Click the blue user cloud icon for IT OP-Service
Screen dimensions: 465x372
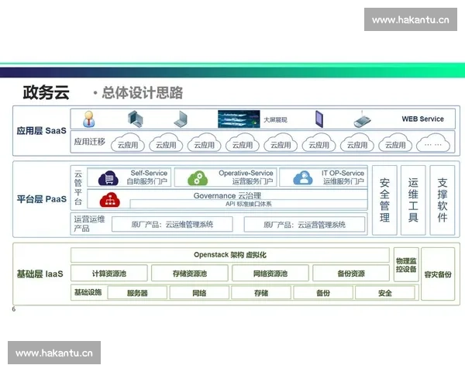(x=303, y=178)
